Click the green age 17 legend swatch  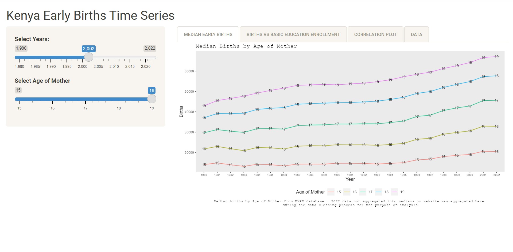point(363,192)
